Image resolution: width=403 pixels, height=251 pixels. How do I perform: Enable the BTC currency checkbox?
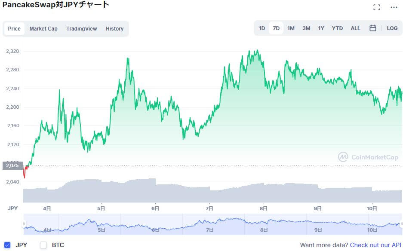click(43, 245)
